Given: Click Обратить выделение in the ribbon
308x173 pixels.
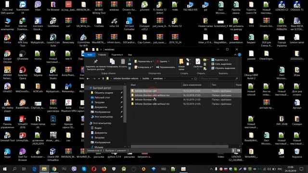Looking at the screenshot, I should pos(223,68).
